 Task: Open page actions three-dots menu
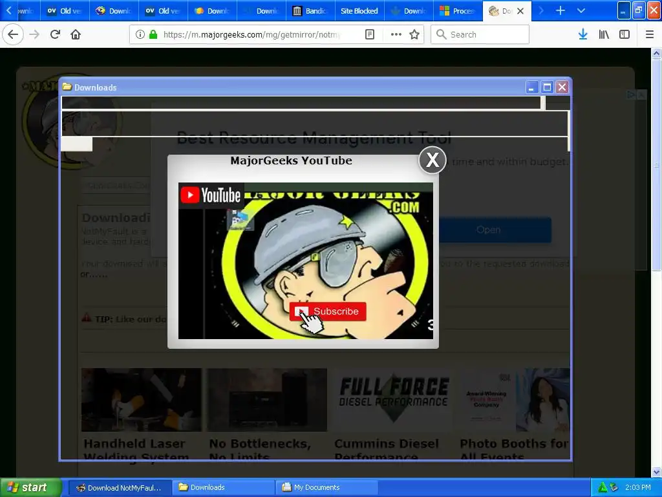coord(396,34)
